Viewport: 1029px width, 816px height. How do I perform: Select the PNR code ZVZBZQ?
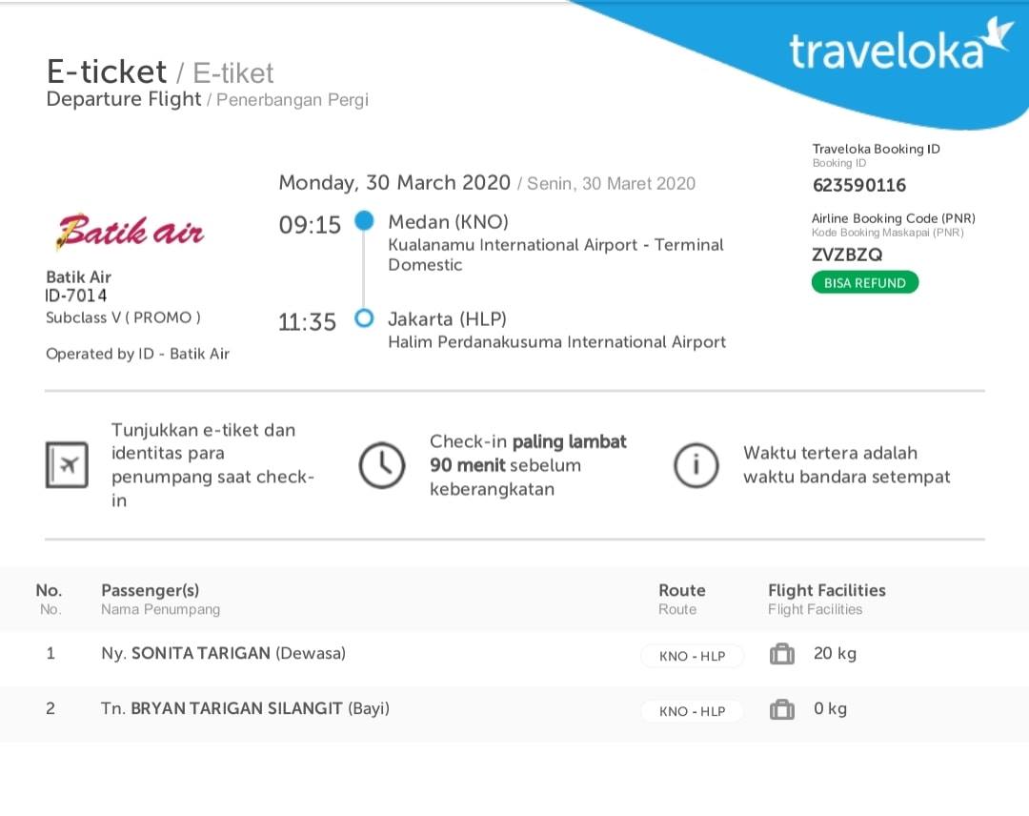(x=847, y=255)
